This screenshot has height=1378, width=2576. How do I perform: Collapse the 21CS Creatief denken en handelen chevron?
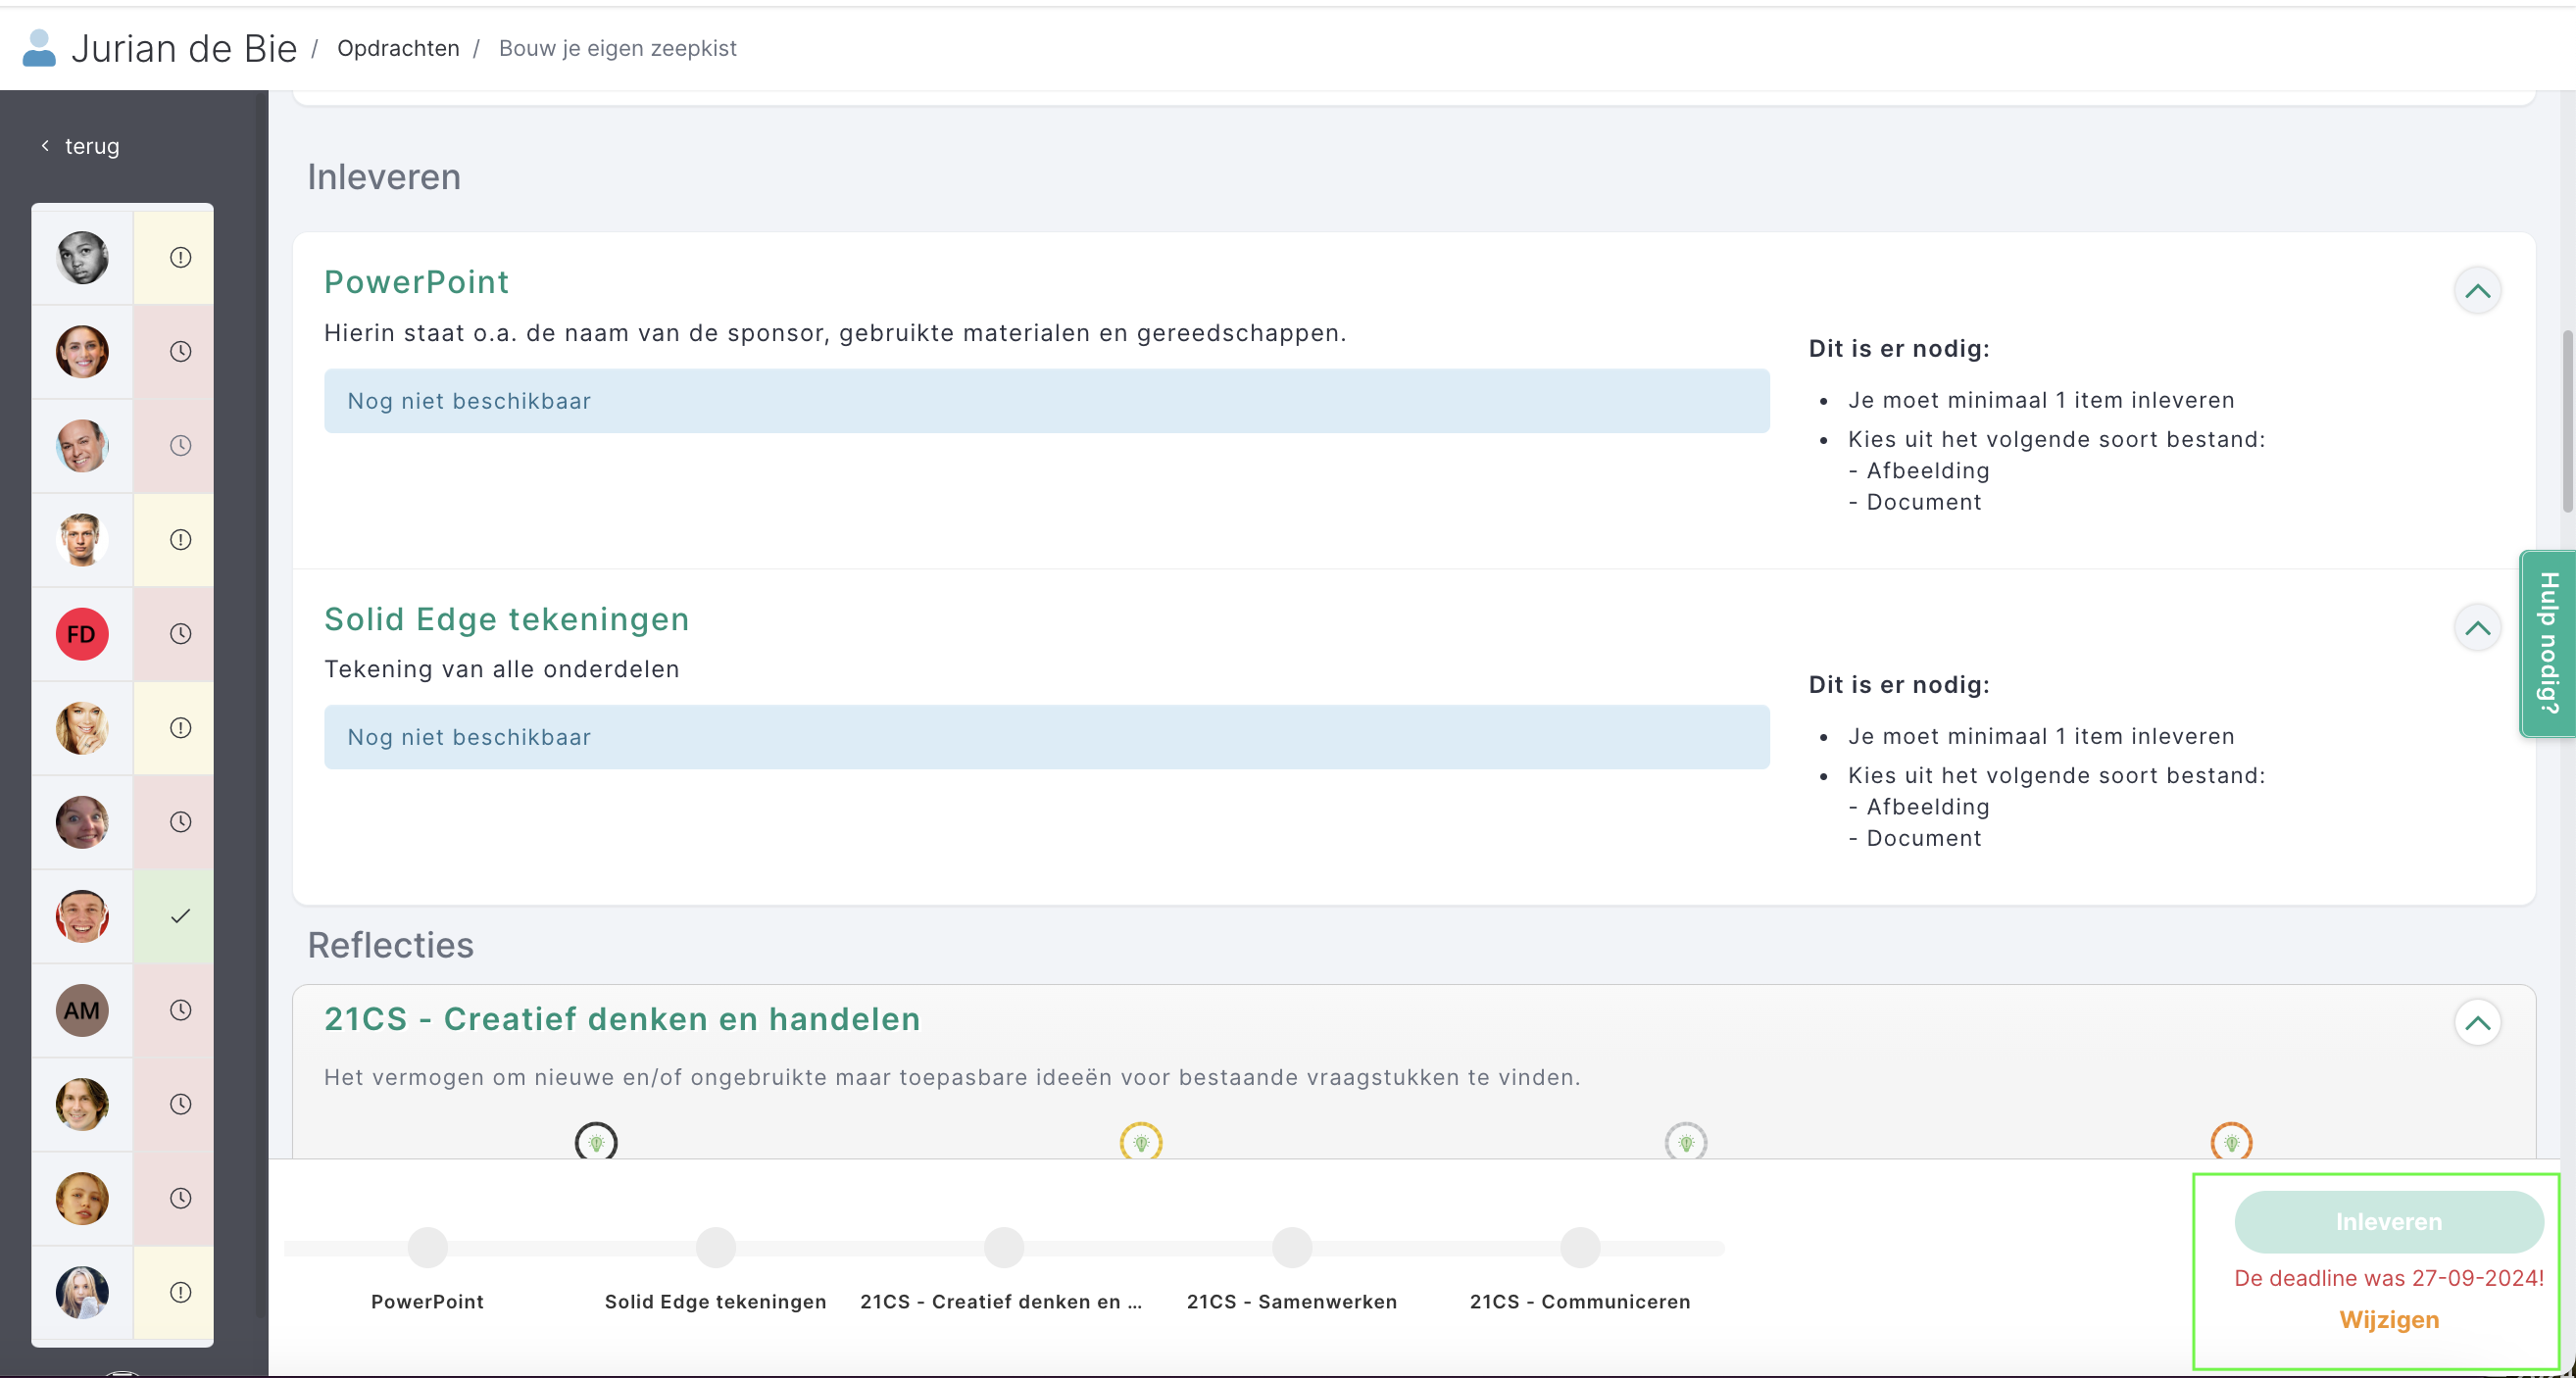[2478, 1022]
